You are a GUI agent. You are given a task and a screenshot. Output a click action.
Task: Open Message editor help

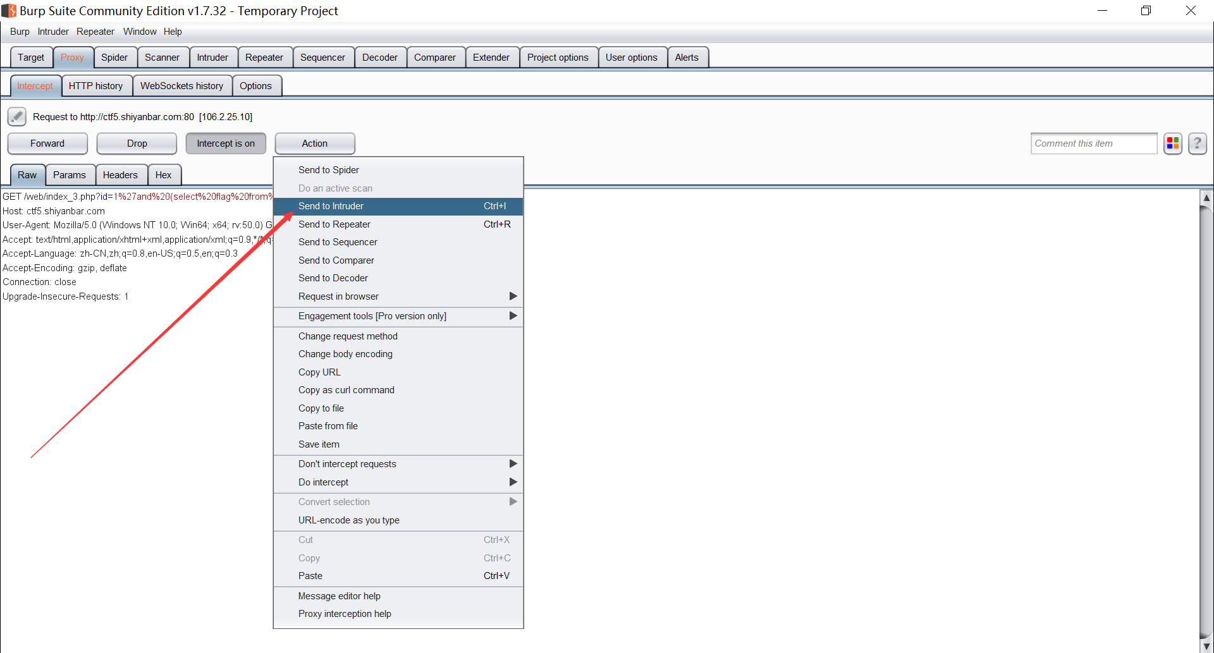(x=398, y=595)
